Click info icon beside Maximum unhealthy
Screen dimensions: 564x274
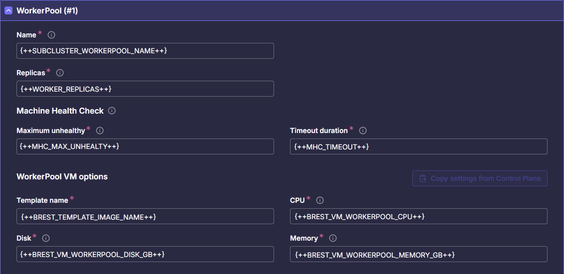tap(100, 131)
